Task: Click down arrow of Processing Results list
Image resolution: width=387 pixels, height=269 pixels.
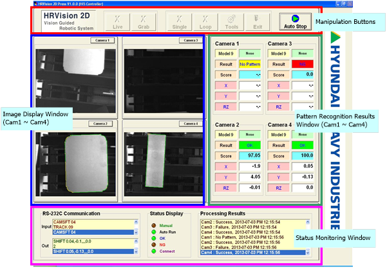Action: [308, 252]
